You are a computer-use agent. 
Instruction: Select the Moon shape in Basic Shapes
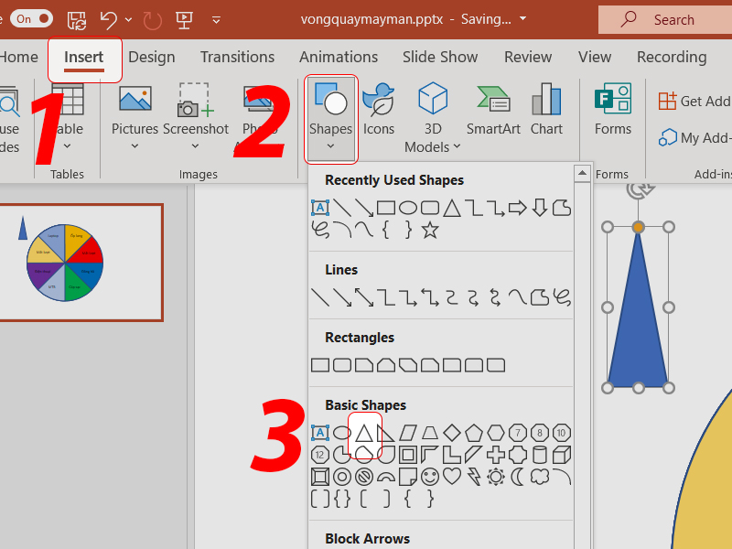pyautogui.click(x=518, y=477)
